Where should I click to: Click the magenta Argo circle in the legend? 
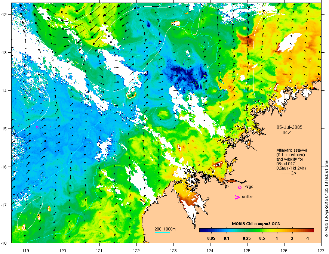tap(240, 187)
